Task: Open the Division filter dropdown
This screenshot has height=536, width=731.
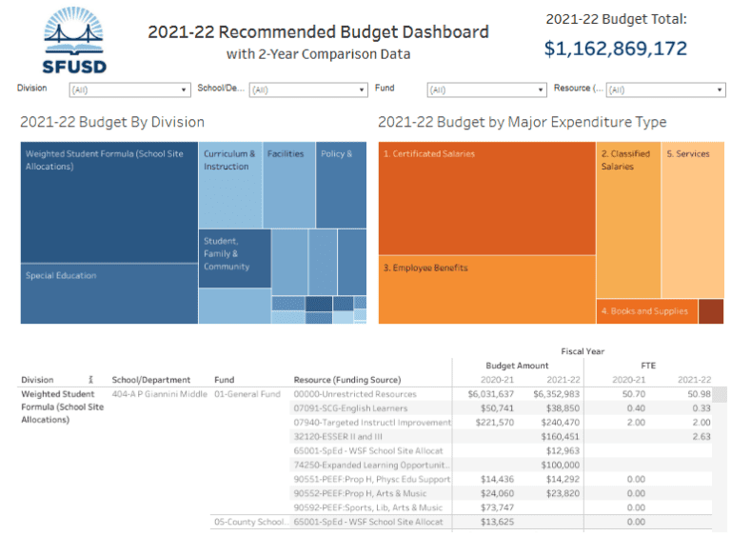Action: click(130, 89)
